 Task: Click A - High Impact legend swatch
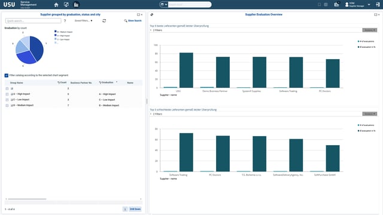coord(56,35)
